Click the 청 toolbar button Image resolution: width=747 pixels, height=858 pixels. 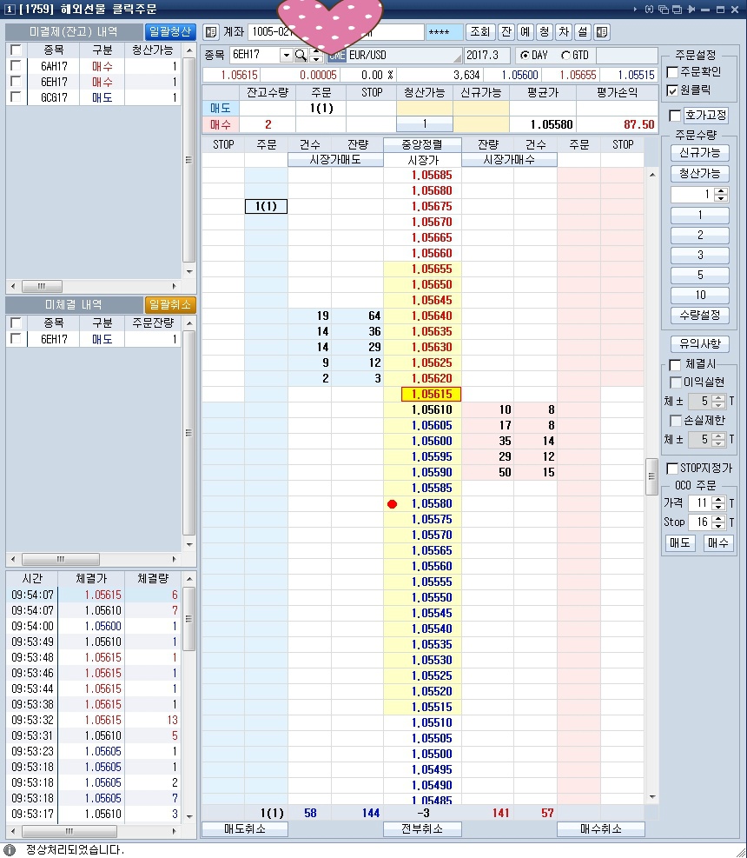point(544,32)
